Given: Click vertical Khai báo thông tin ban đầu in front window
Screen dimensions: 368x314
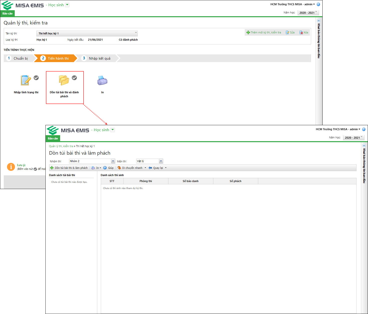Looking at the screenshot, I should point(364,166).
